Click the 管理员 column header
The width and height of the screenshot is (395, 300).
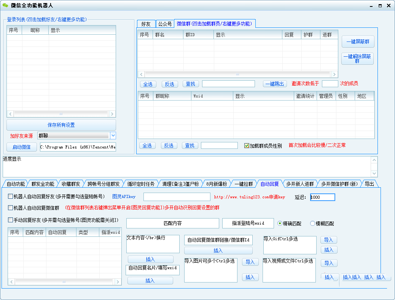(x=326, y=96)
